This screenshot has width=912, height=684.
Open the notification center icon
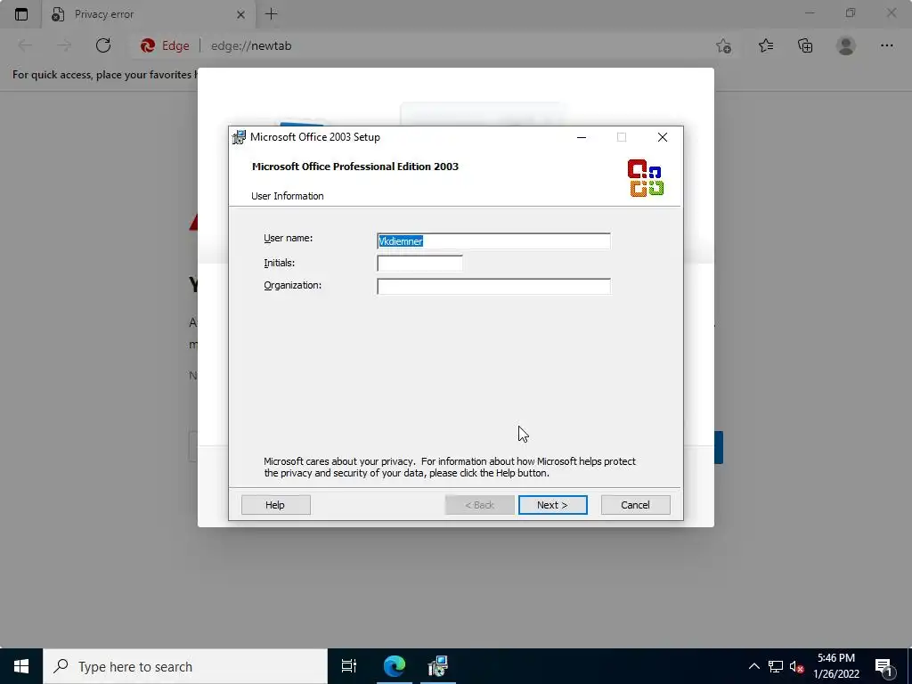pos(883,666)
